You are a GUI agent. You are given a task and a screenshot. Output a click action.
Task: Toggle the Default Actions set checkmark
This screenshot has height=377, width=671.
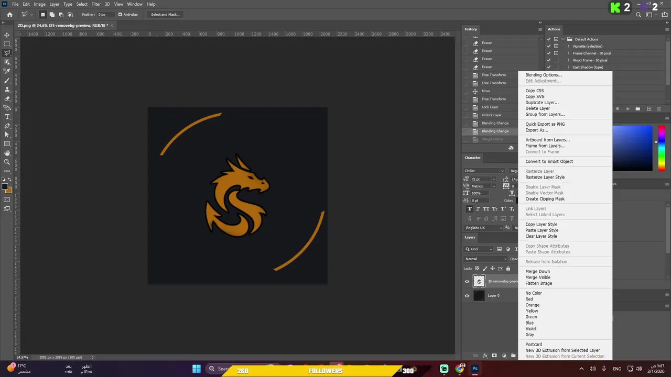549,39
